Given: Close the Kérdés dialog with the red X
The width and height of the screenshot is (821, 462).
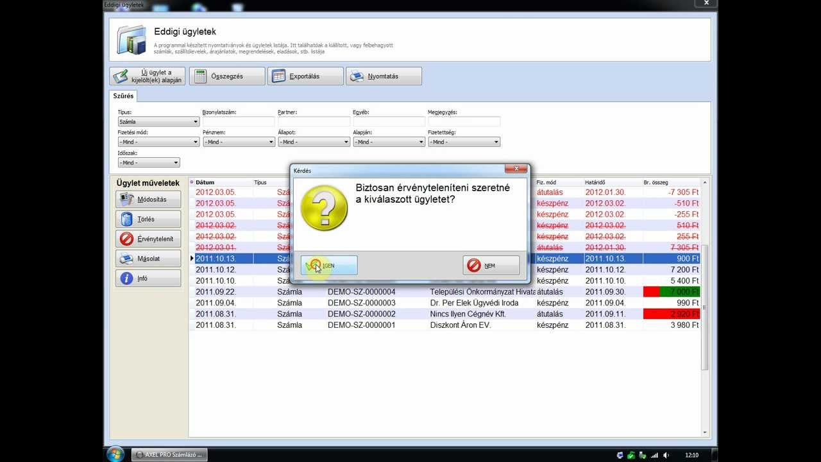Looking at the screenshot, I should 516,169.
